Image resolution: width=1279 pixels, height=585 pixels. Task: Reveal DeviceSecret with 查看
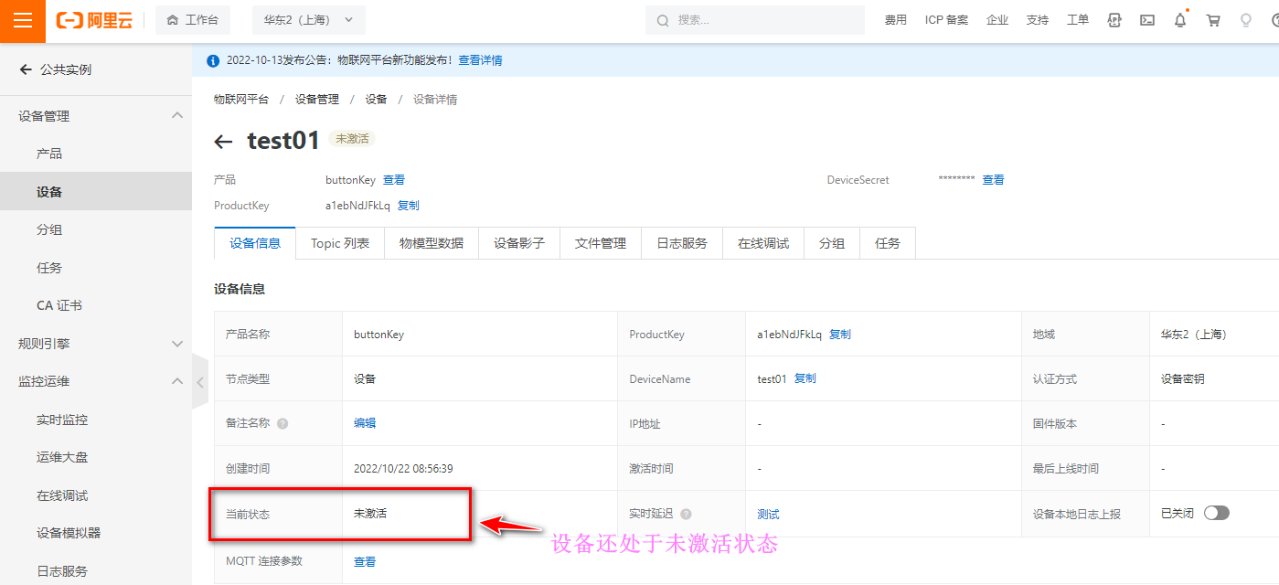pyautogui.click(x=994, y=180)
